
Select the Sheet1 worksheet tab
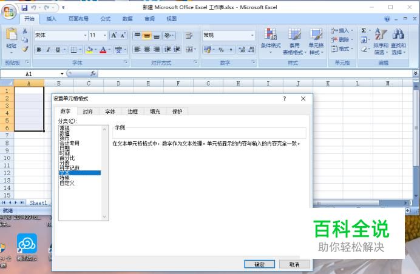click(x=38, y=203)
